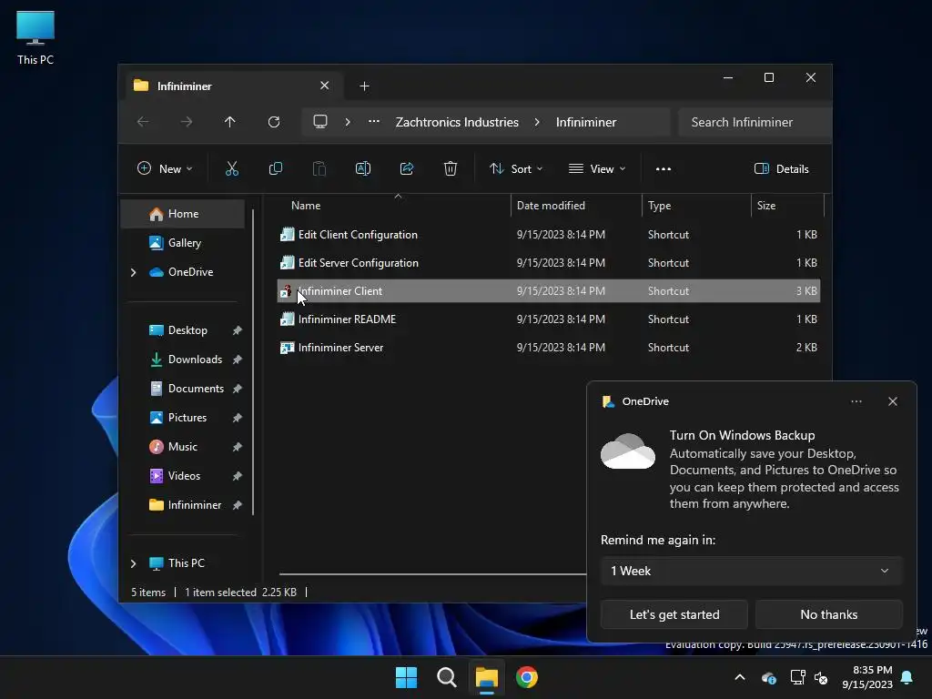This screenshot has width=932, height=699.
Task: Launch Google Chrome from the taskbar
Action: point(527,677)
